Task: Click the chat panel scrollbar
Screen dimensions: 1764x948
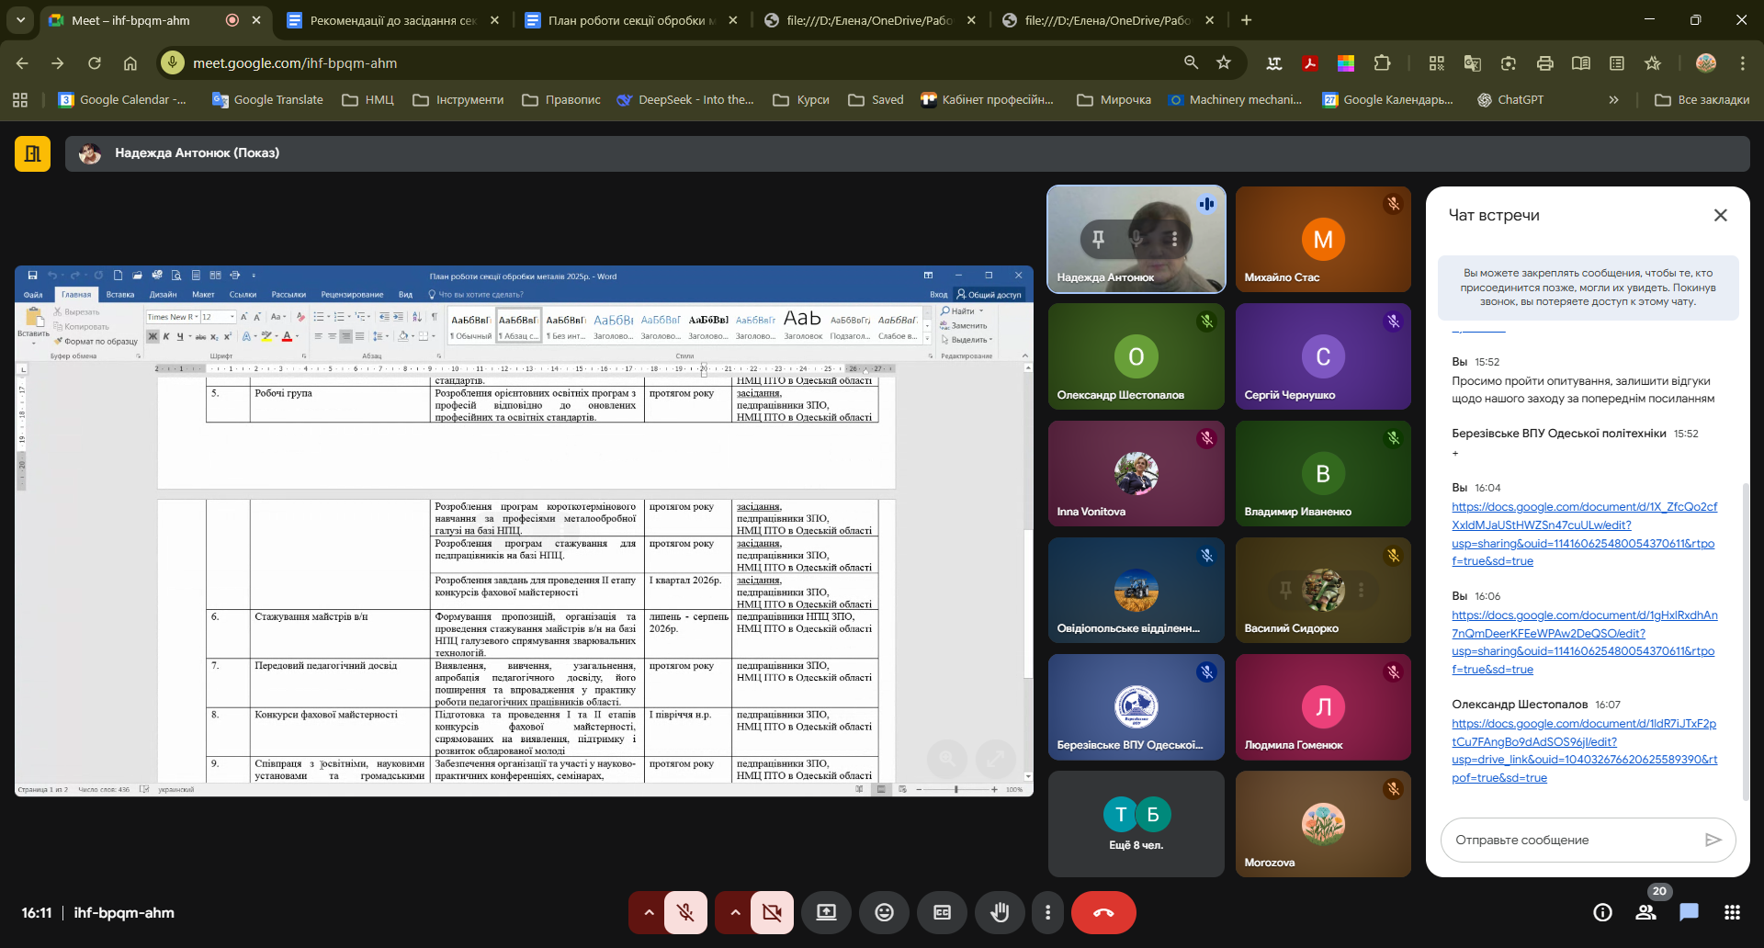Action: tap(1744, 643)
